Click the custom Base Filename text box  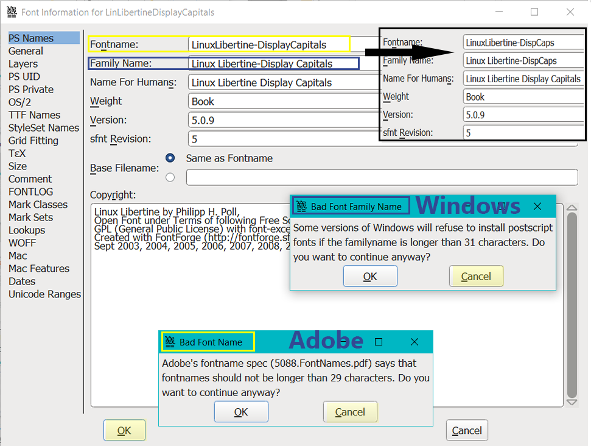coord(382,177)
